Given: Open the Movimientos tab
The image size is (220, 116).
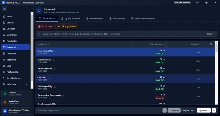Looking at the screenshot, I should [95, 19].
